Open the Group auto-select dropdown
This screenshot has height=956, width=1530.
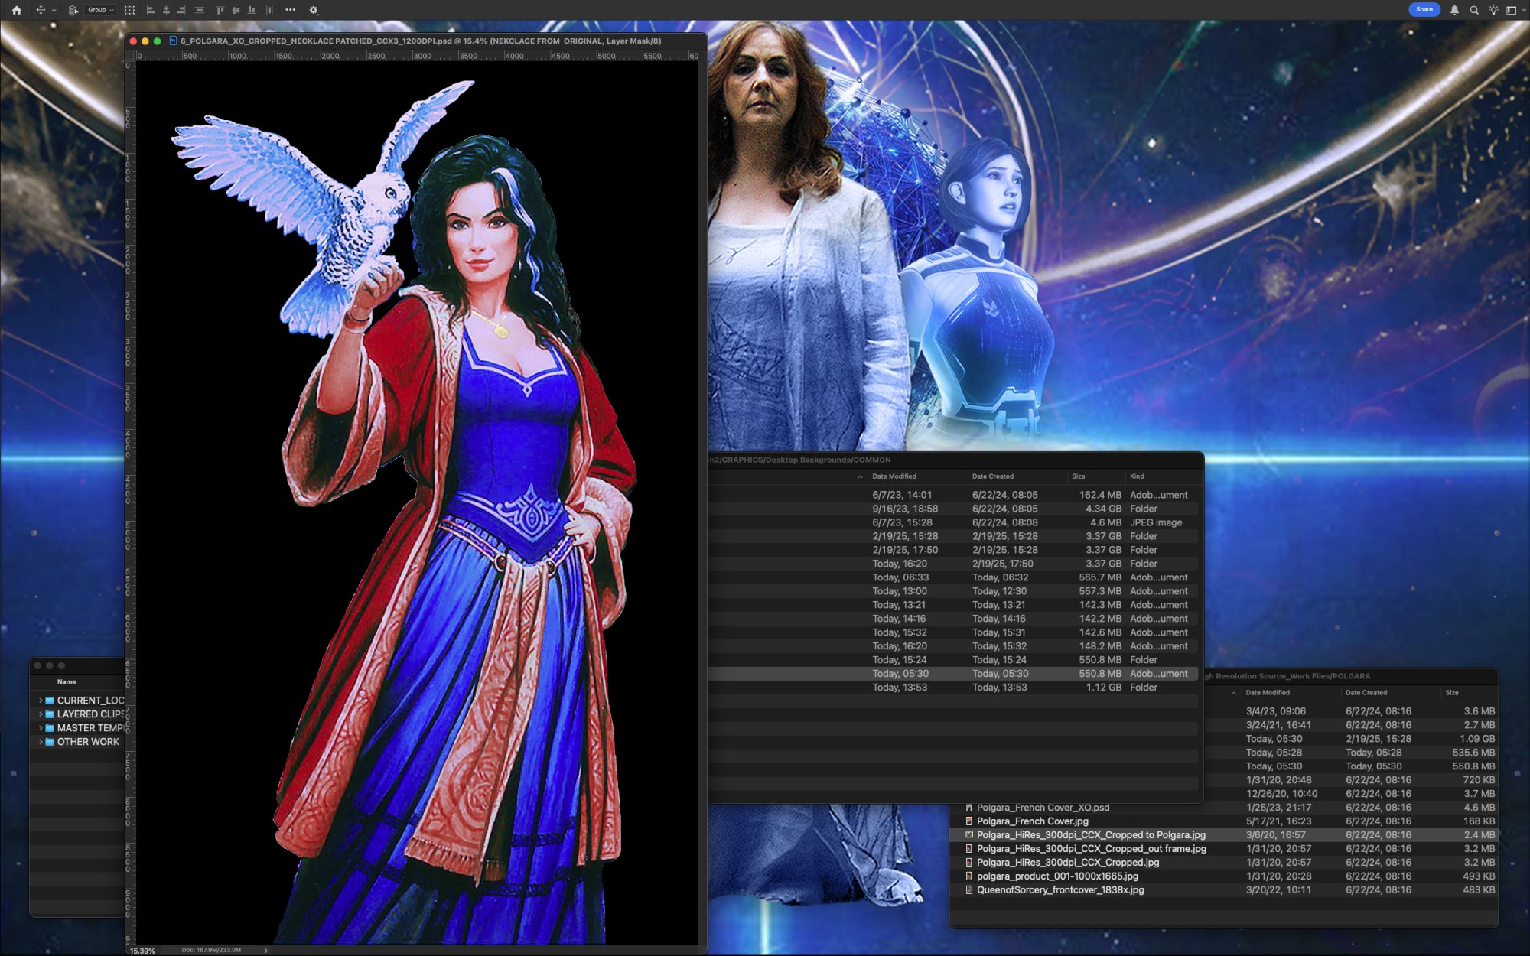click(99, 10)
